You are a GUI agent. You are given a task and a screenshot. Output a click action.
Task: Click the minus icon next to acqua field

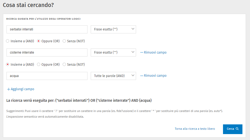click(x=141, y=76)
